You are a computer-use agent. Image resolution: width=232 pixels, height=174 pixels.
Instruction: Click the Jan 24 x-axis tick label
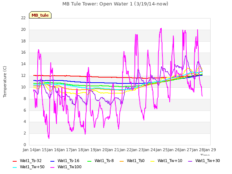click(149, 150)
